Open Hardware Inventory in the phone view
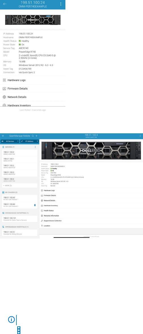143x334 pixels. [33, 104]
